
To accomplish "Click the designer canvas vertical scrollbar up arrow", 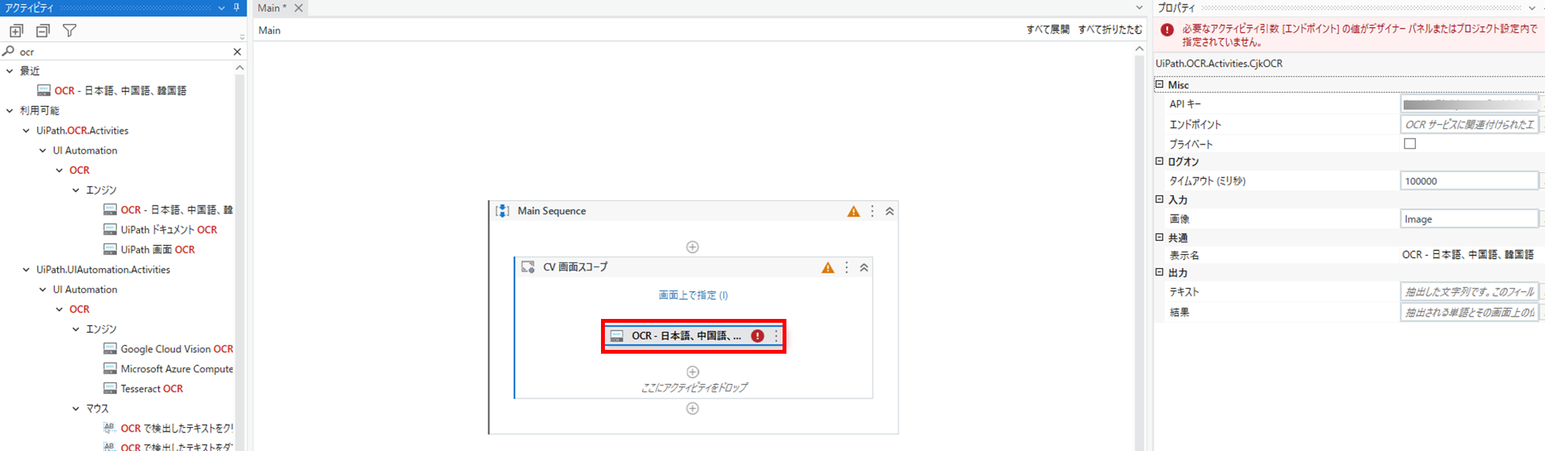I will point(1139,48).
